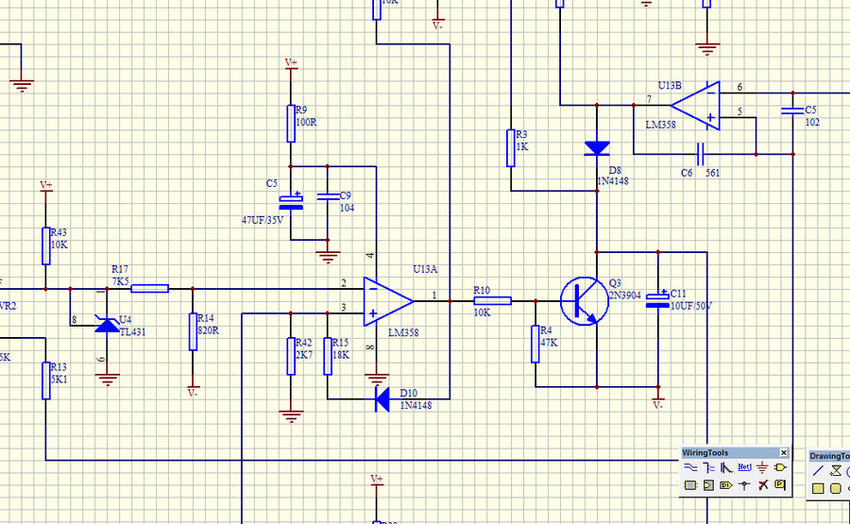This screenshot has width=850, height=524.
Task: Select the U4 TL431 reference symbol
Action: [107, 324]
